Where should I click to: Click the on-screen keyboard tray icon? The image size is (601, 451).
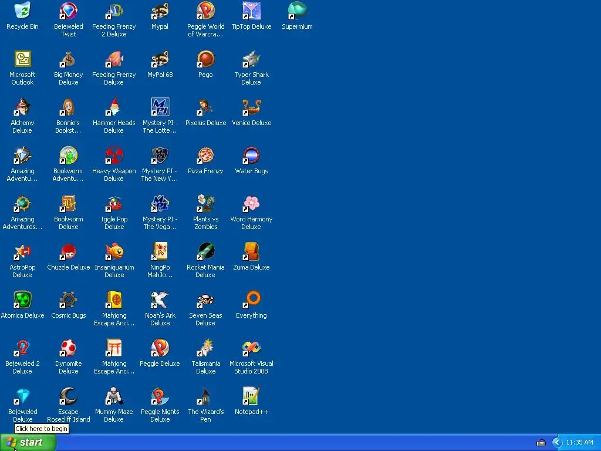[541, 443]
